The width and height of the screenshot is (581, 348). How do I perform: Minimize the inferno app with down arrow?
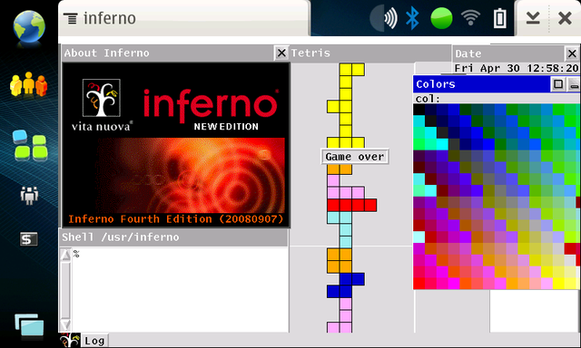point(533,18)
